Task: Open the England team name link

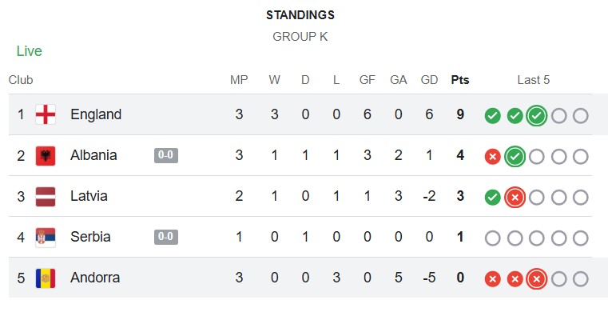Action: point(96,114)
